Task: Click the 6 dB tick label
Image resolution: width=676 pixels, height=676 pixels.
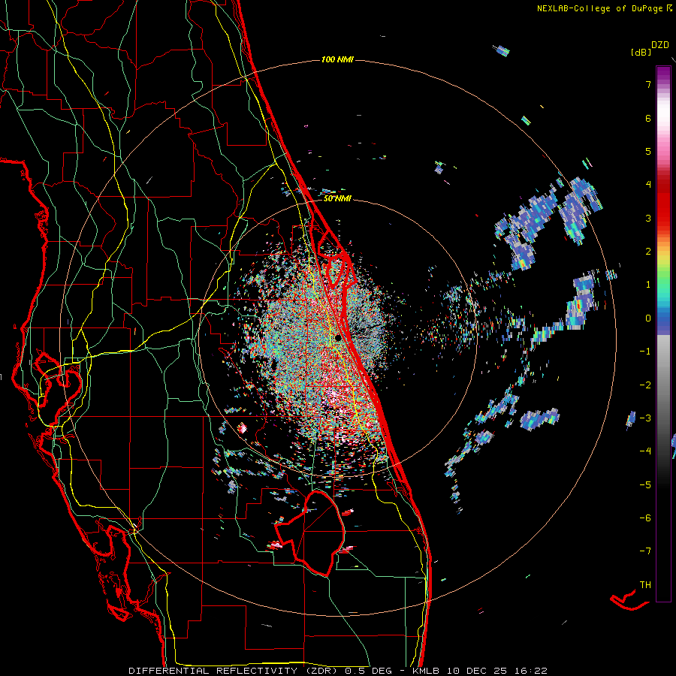Action: click(648, 118)
